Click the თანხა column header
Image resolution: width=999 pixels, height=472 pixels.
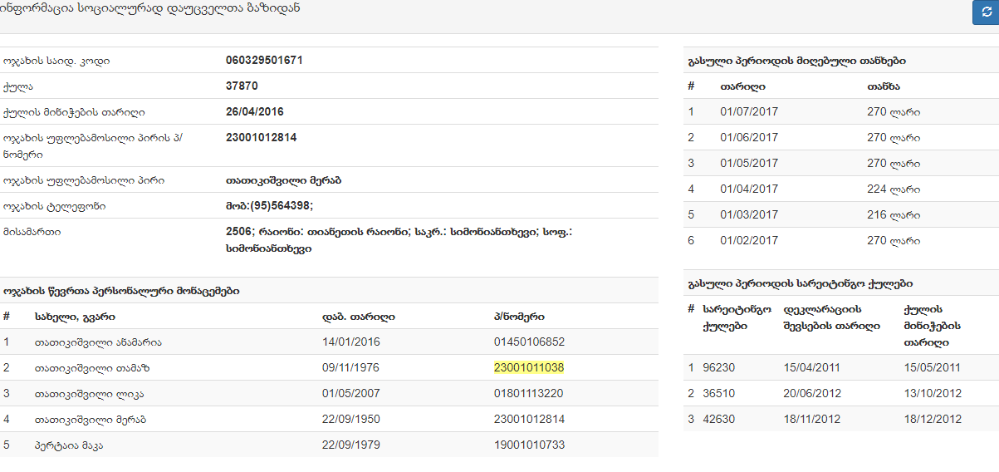click(884, 86)
